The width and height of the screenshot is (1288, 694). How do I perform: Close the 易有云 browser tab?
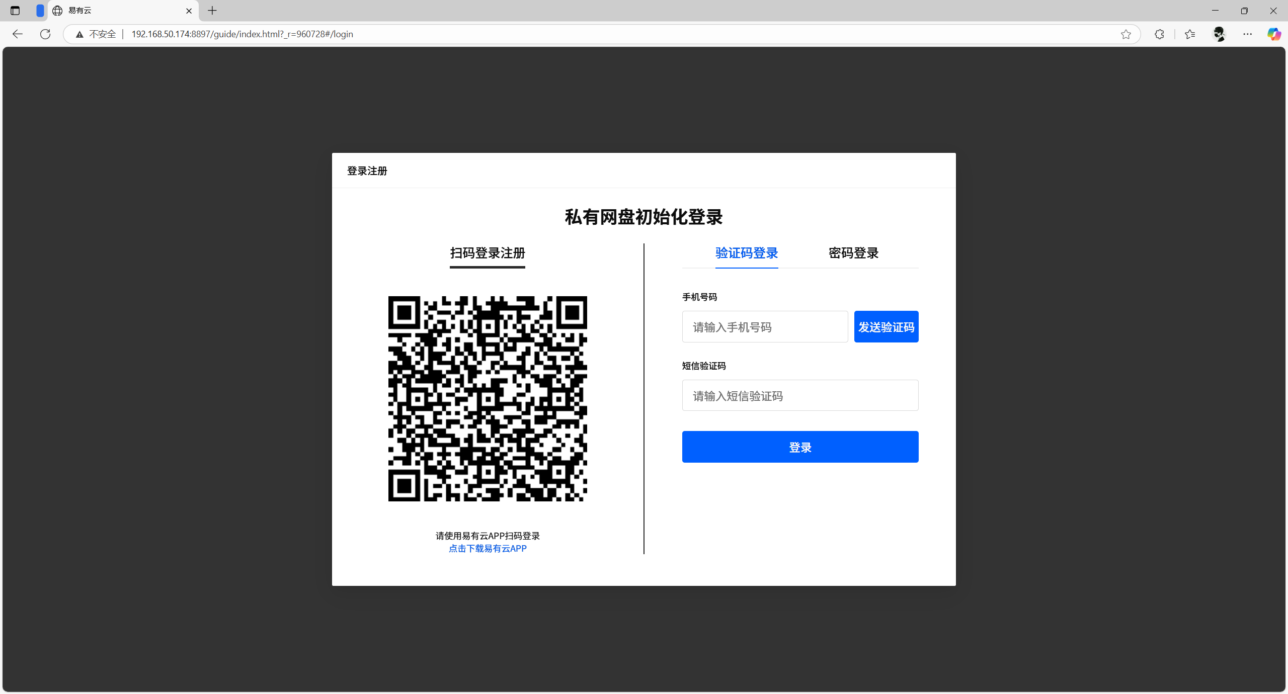point(189,11)
